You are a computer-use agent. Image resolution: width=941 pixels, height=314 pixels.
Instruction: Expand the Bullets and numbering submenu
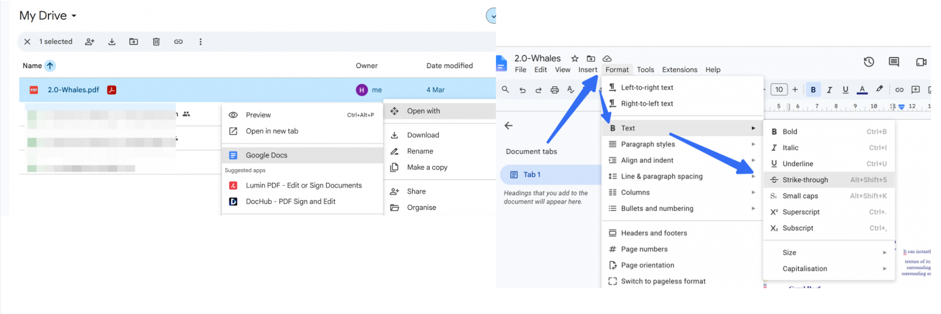683,208
